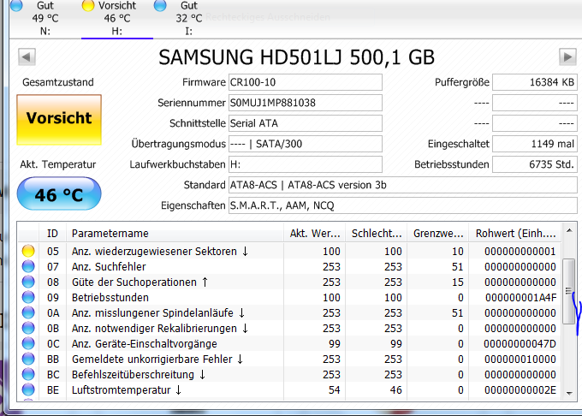Select row Anz. notwendiger Rekalibrierungen
The width and height of the screenshot is (582, 416).
[289, 328]
